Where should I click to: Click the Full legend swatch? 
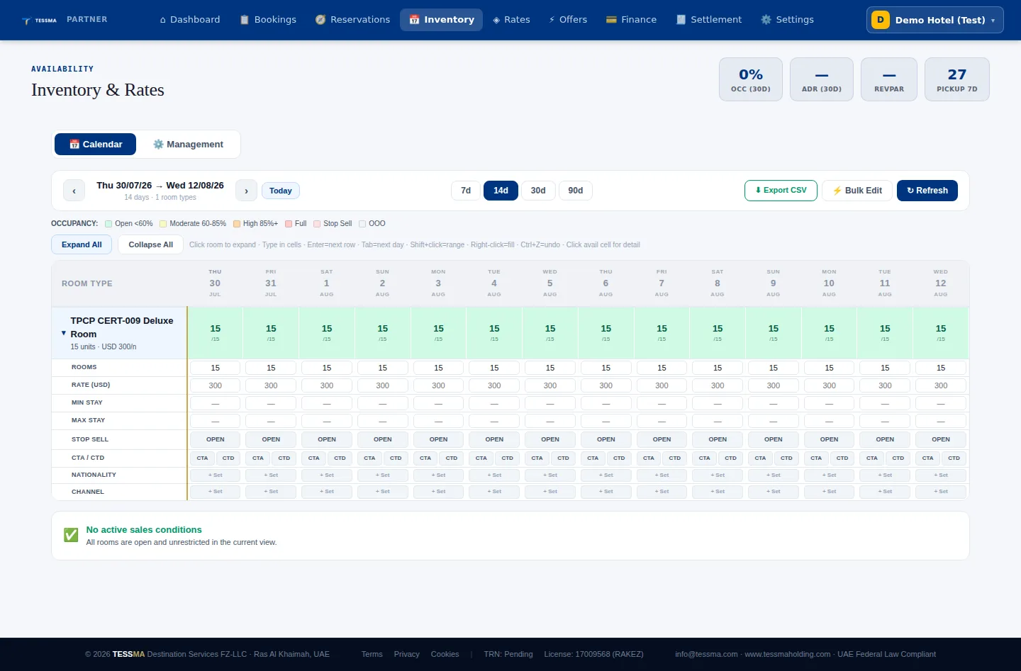[x=289, y=224]
